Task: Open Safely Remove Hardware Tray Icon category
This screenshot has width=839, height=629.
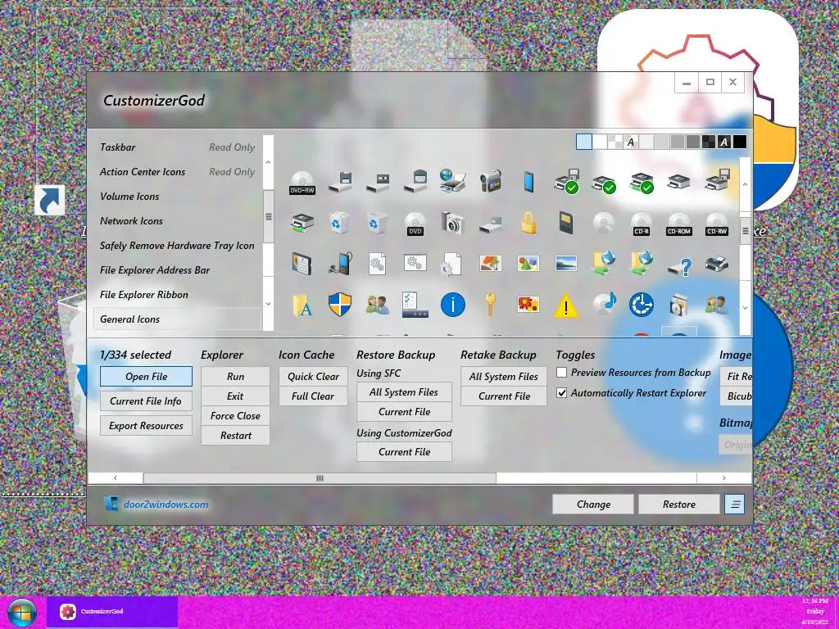Action: tap(178, 246)
